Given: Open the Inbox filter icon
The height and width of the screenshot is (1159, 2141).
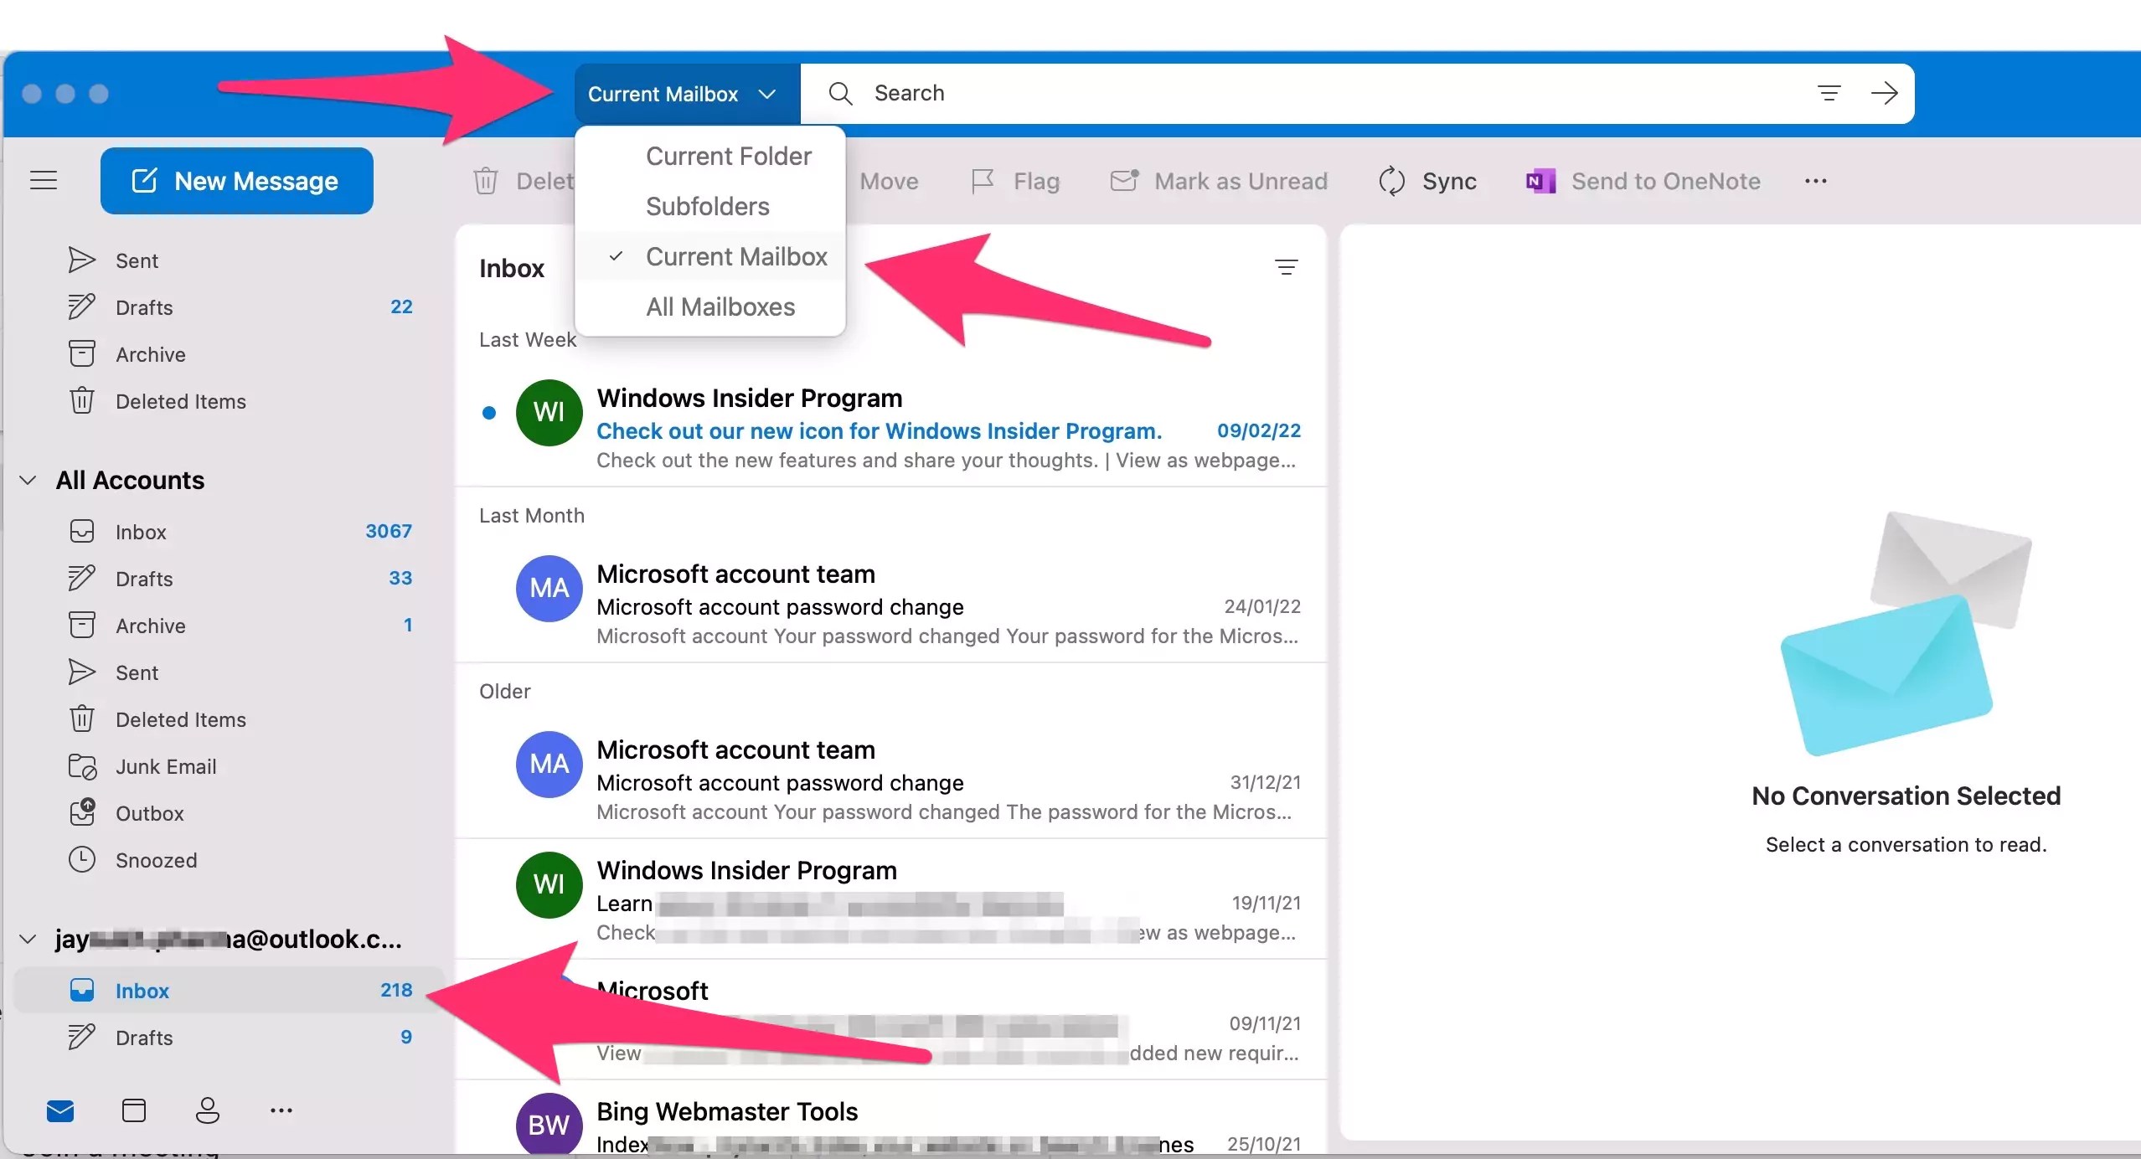Looking at the screenshot, I should 1287,266.
